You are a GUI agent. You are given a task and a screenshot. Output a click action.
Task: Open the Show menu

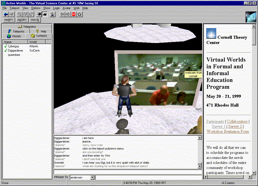pos(47,8)
